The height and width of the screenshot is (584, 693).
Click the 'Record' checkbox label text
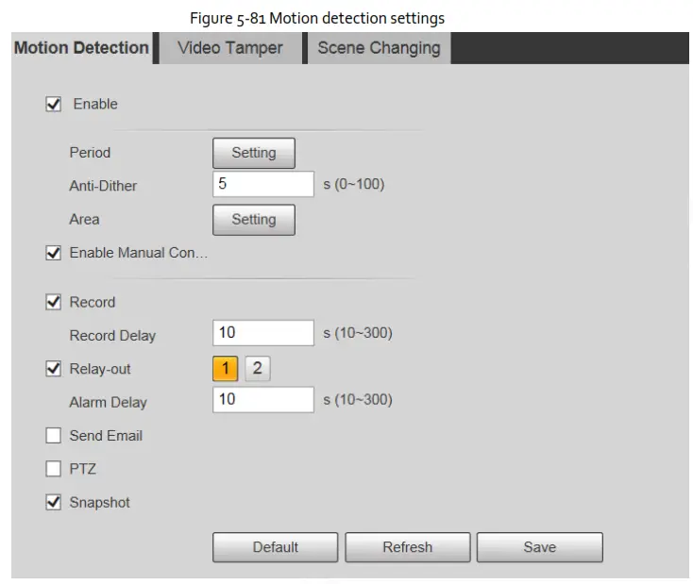(93, 303)
